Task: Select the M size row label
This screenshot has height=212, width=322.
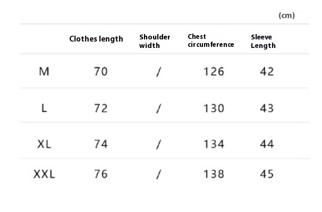Action: coord(44,71)
